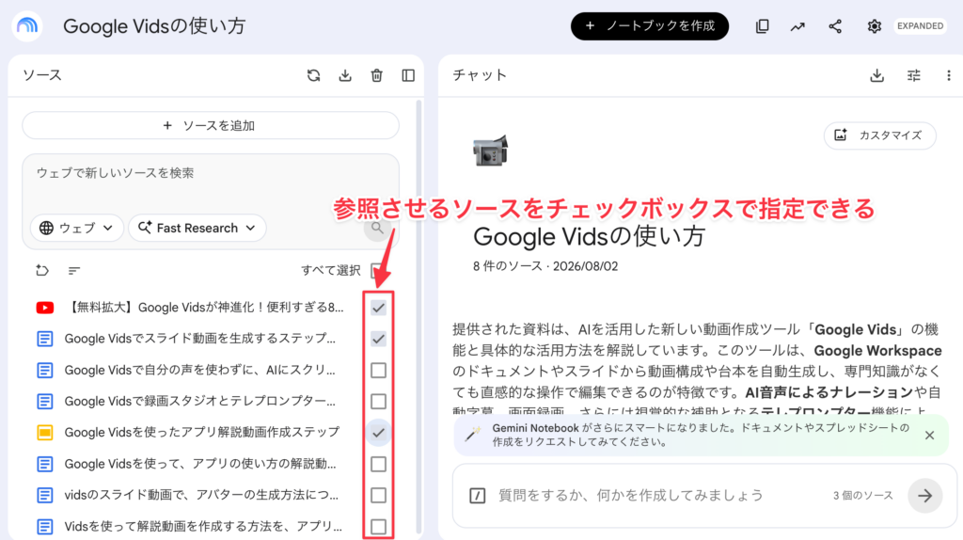Click doc icon of Vidsを使って解説動画 source
963x540 pixels.
(x=45, y=527)
